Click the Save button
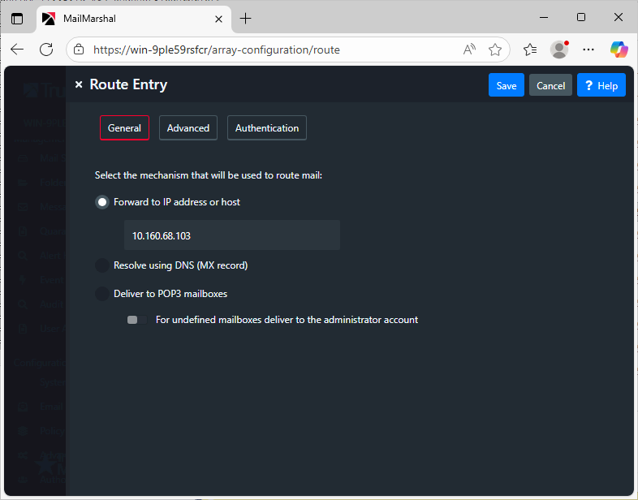 pos(506,85)
